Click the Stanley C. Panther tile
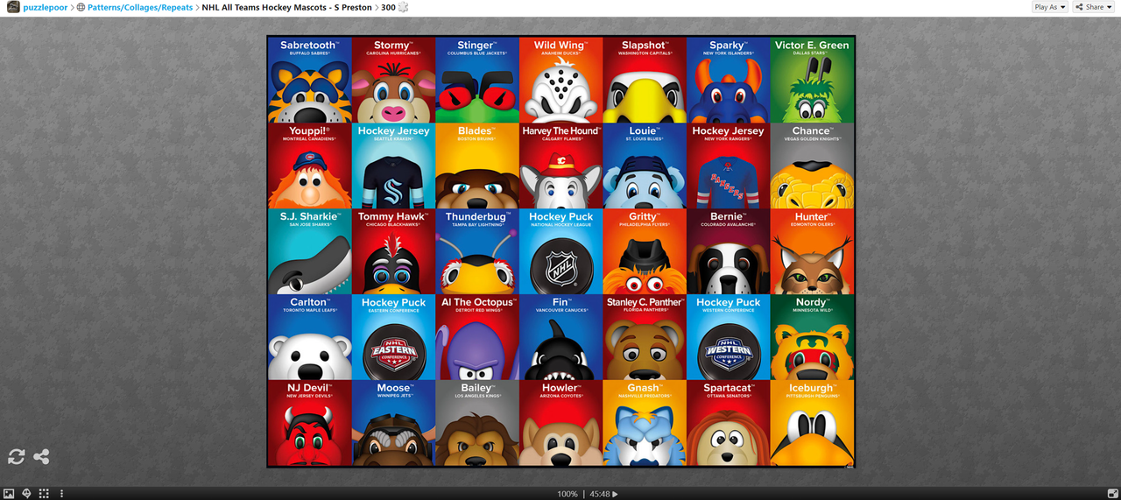1121x500 pixels. tap(645, 337)
